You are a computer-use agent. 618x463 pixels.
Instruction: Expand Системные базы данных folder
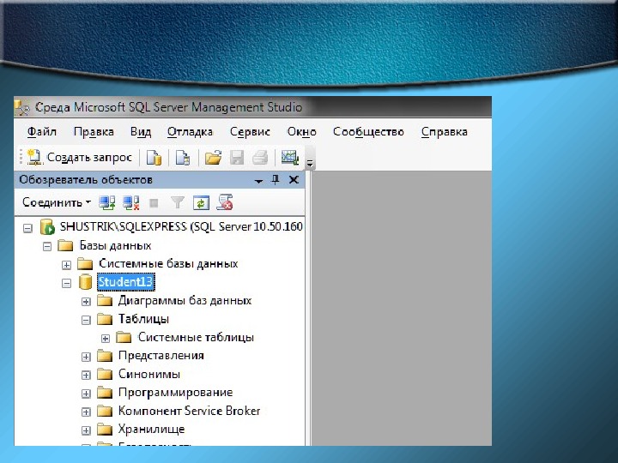click(66, 265)
